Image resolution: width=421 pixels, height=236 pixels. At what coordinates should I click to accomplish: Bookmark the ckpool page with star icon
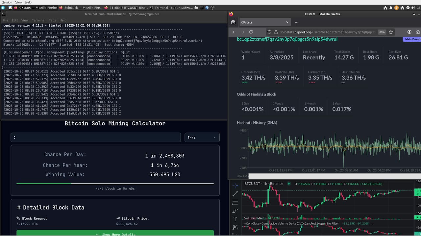391,32
